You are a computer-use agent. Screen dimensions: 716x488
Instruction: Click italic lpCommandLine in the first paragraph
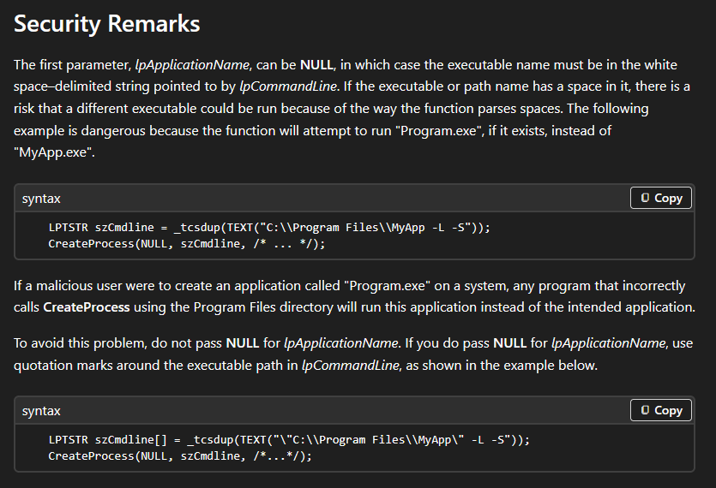coord(288,86)
